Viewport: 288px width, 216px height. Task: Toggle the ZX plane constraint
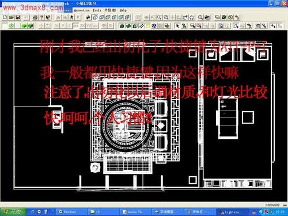coord(82,26)
